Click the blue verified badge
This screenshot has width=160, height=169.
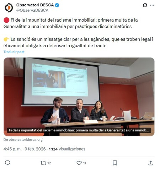click(x=57, y=5)
